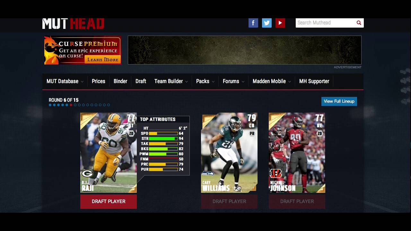Click the SPD attribute bar showing 64
The height and width of the screenshot is (231, 411).
(x=163, y=133)
